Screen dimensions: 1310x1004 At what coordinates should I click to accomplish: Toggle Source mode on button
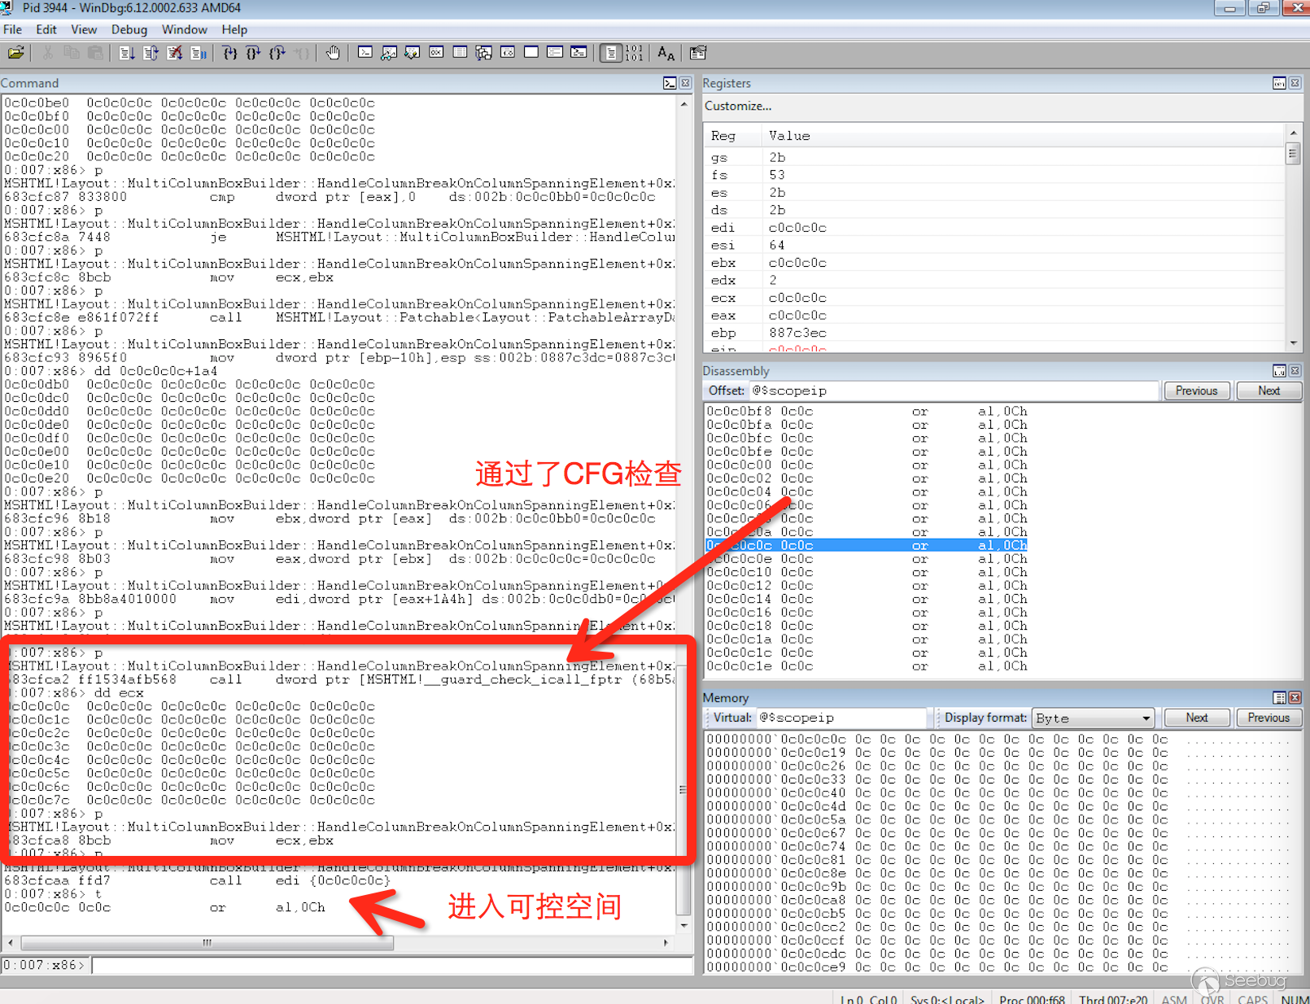coord(610,53)
